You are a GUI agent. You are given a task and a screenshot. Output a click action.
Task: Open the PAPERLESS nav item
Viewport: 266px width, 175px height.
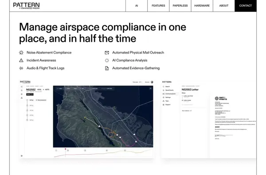[180, 6]
